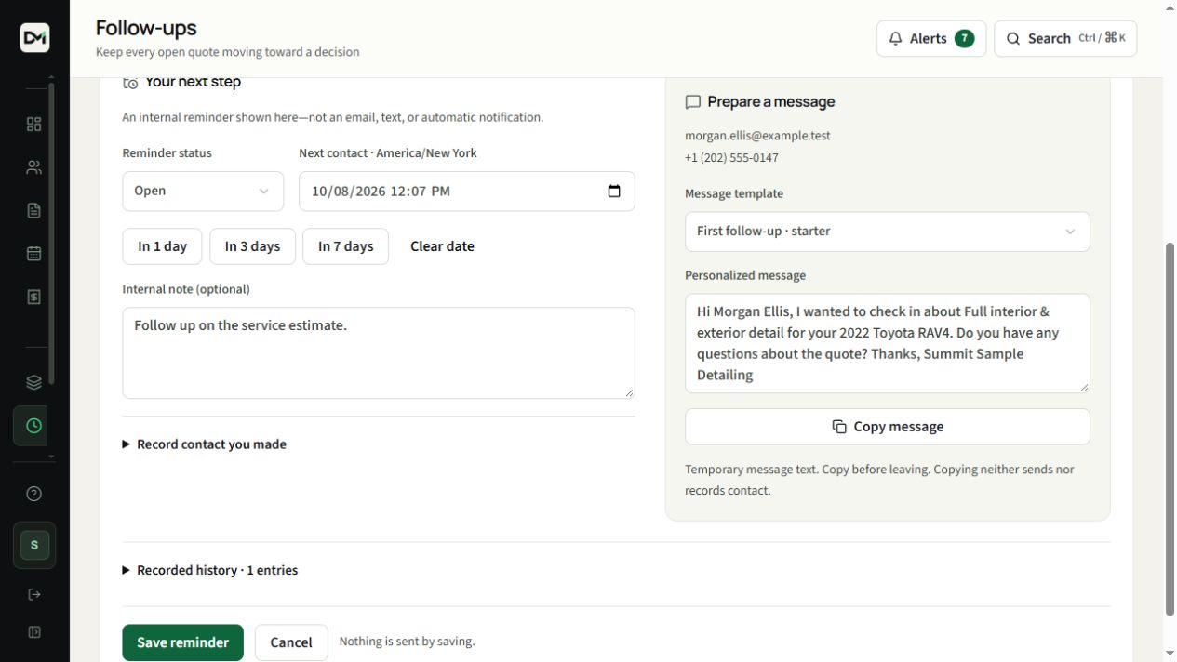Click the log out icon in the sidebar
Image resolution: width=1177 pixels, height=662 pixels.
[34, 594]
